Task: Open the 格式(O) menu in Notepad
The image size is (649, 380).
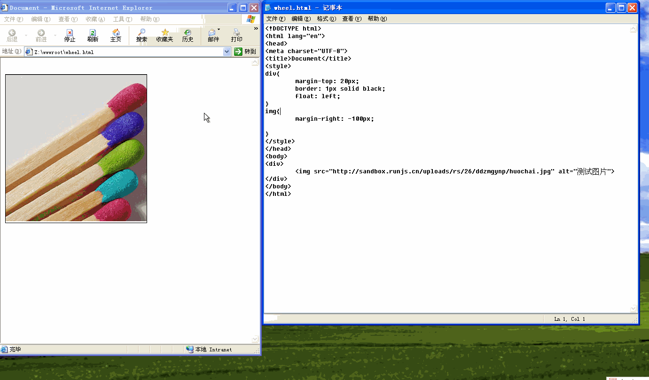Action: pos(326,19)
